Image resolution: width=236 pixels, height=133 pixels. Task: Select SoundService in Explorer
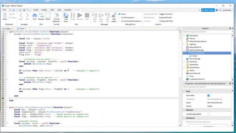point(195,73)
